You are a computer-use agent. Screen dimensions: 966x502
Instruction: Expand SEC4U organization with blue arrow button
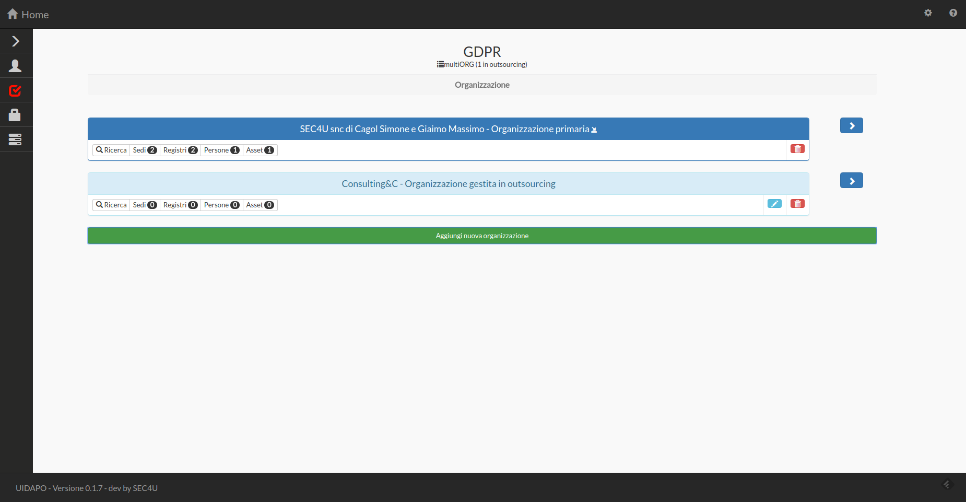[852, 125]
